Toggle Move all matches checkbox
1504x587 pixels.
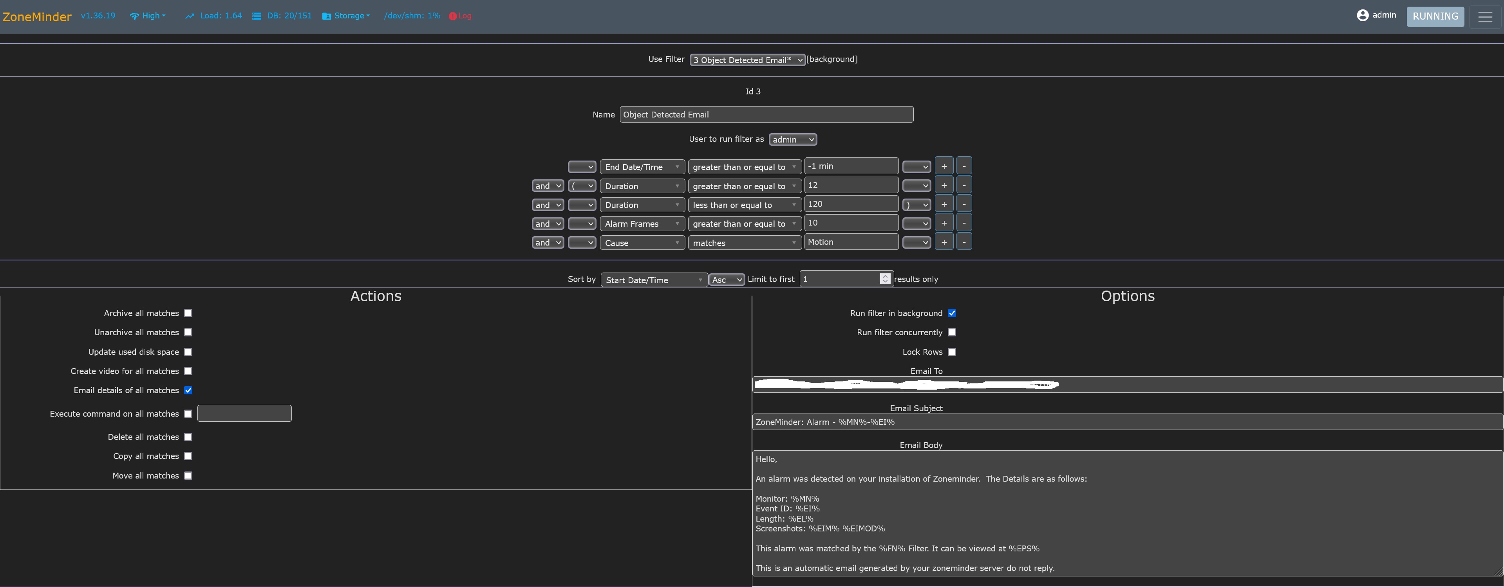click(188, 475)
